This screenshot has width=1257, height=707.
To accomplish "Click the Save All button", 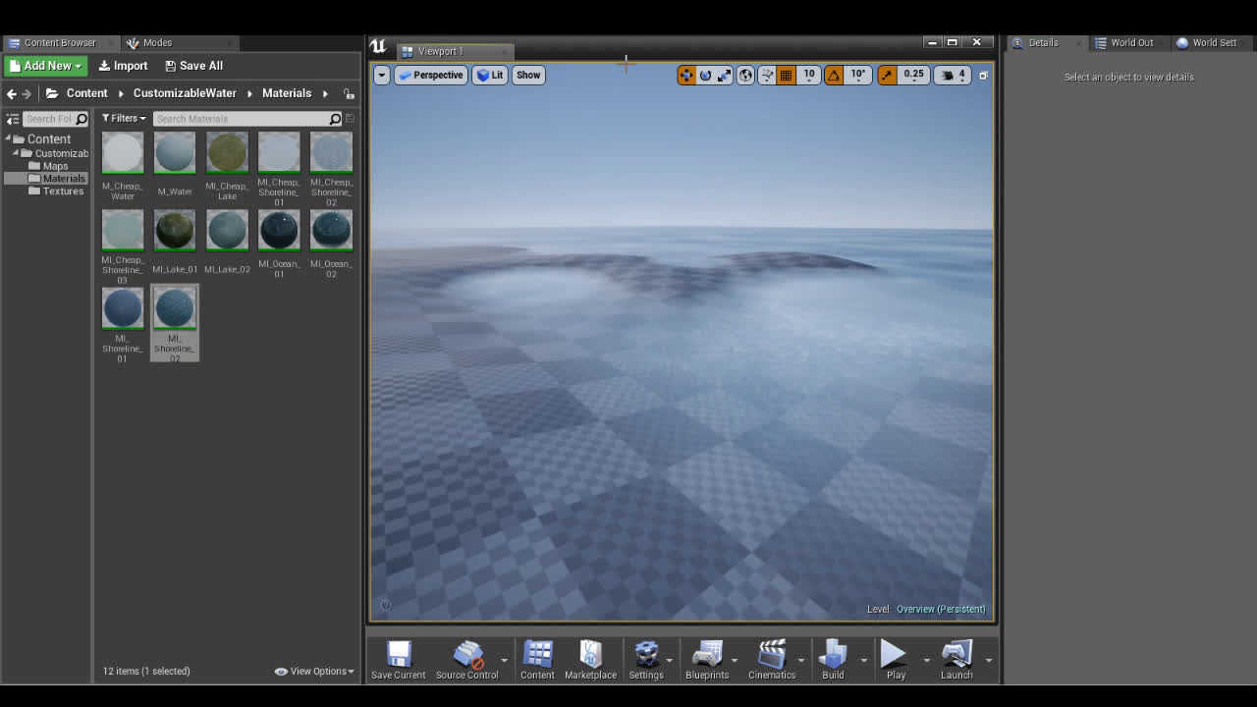I will tap(193, 65).
